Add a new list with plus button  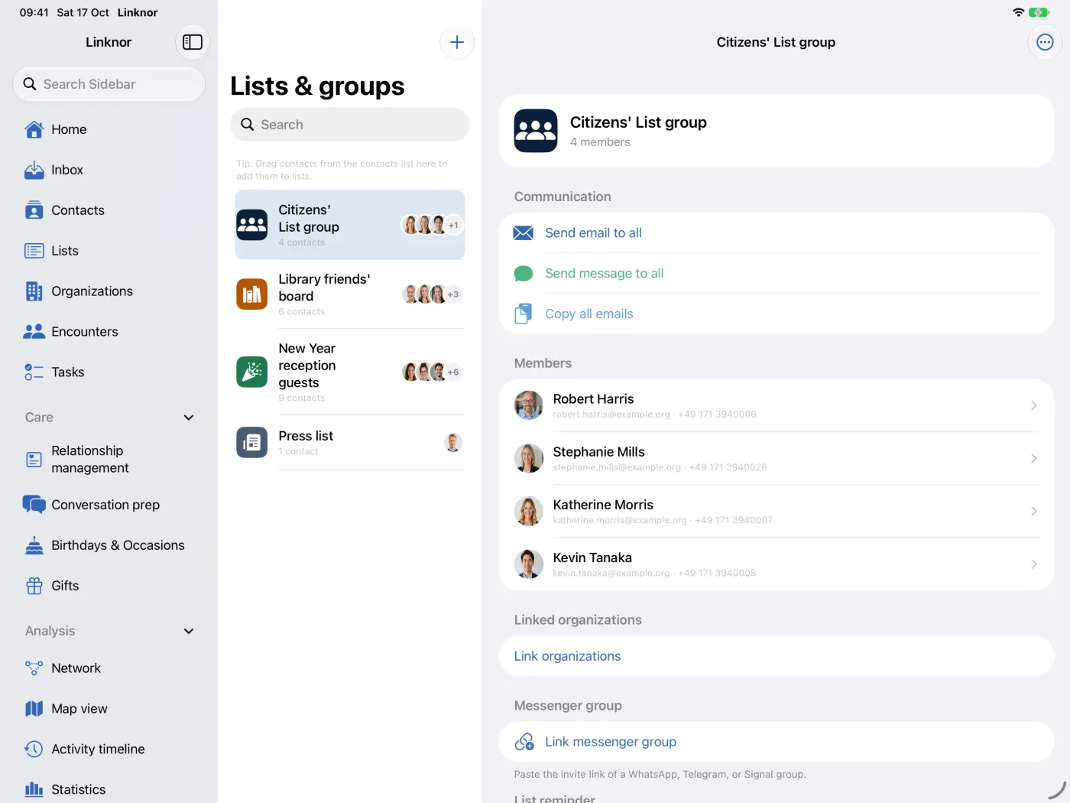457,42
